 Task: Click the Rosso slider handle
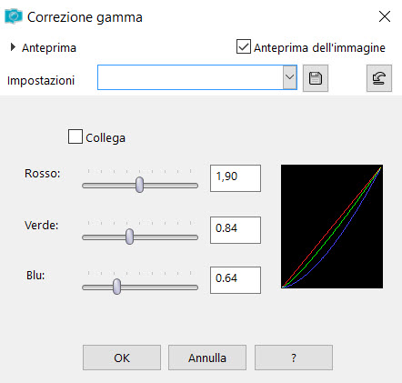(x=139, y=185)
